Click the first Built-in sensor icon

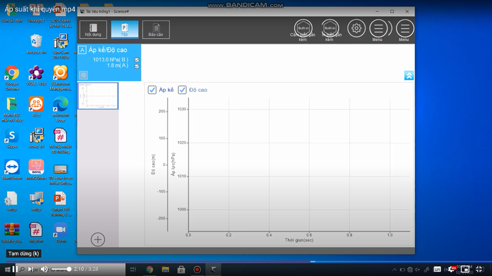click(303, 29)
